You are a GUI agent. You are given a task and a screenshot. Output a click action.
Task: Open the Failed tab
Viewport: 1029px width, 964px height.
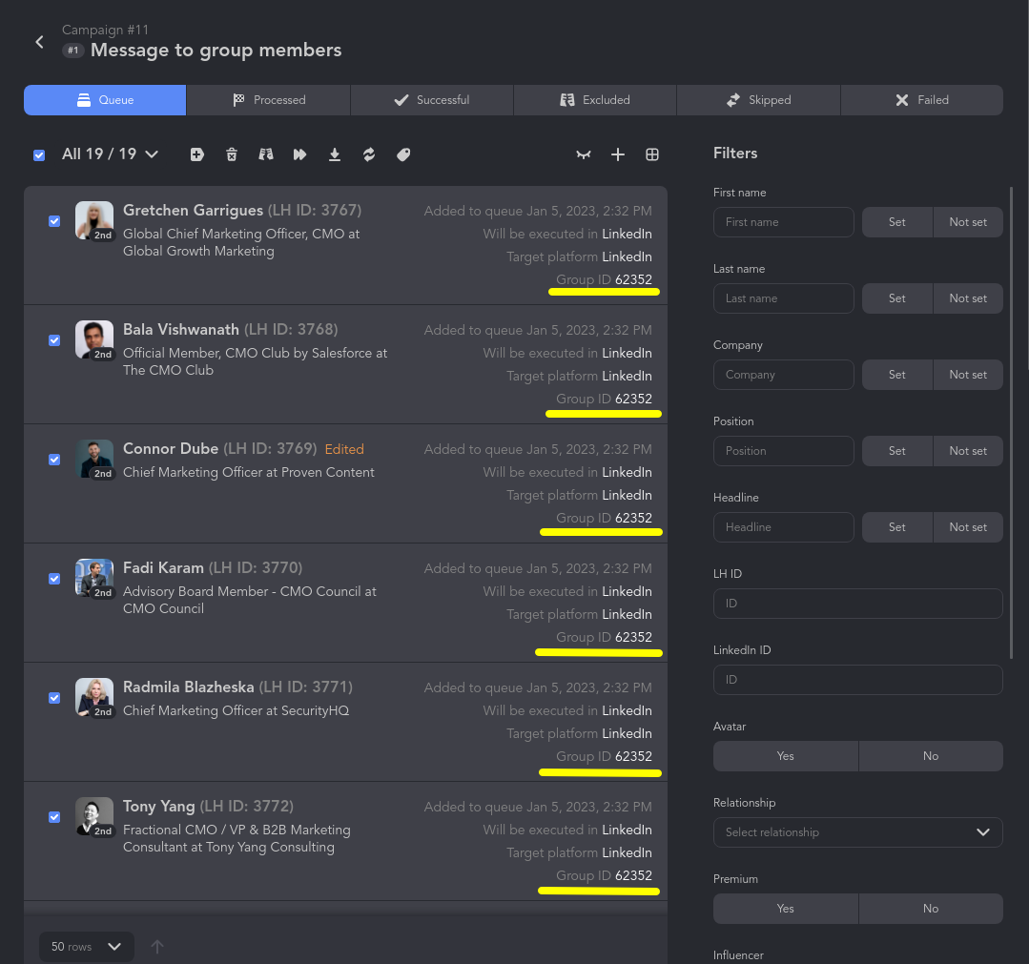click(x=921, y=100)
